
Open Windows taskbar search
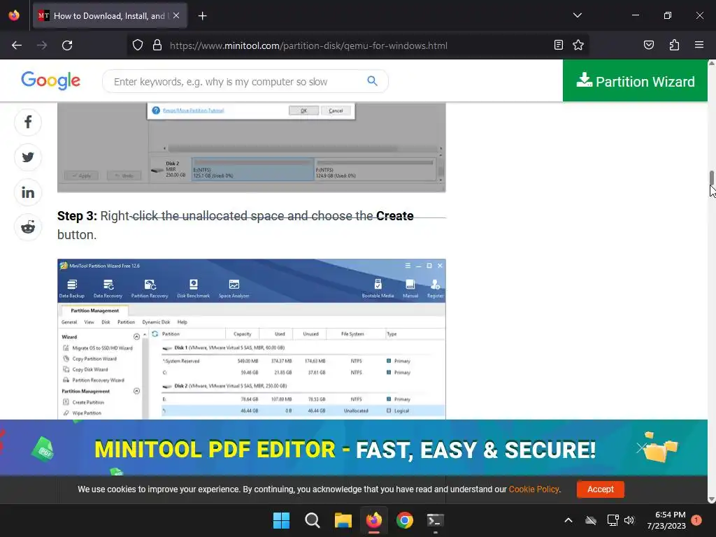click(x=313, y=520)
